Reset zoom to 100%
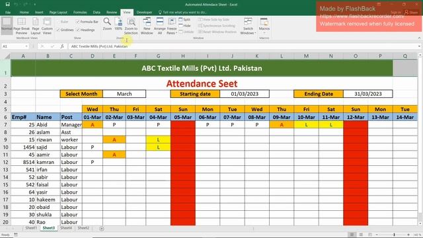This screenshot has height=238, width=423. pyautogui.click(x=118, y=24)
